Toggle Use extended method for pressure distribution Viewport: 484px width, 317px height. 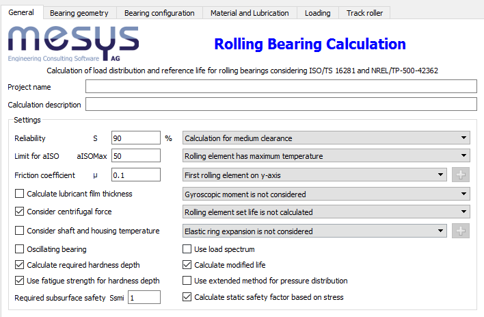tap(187, 281)
